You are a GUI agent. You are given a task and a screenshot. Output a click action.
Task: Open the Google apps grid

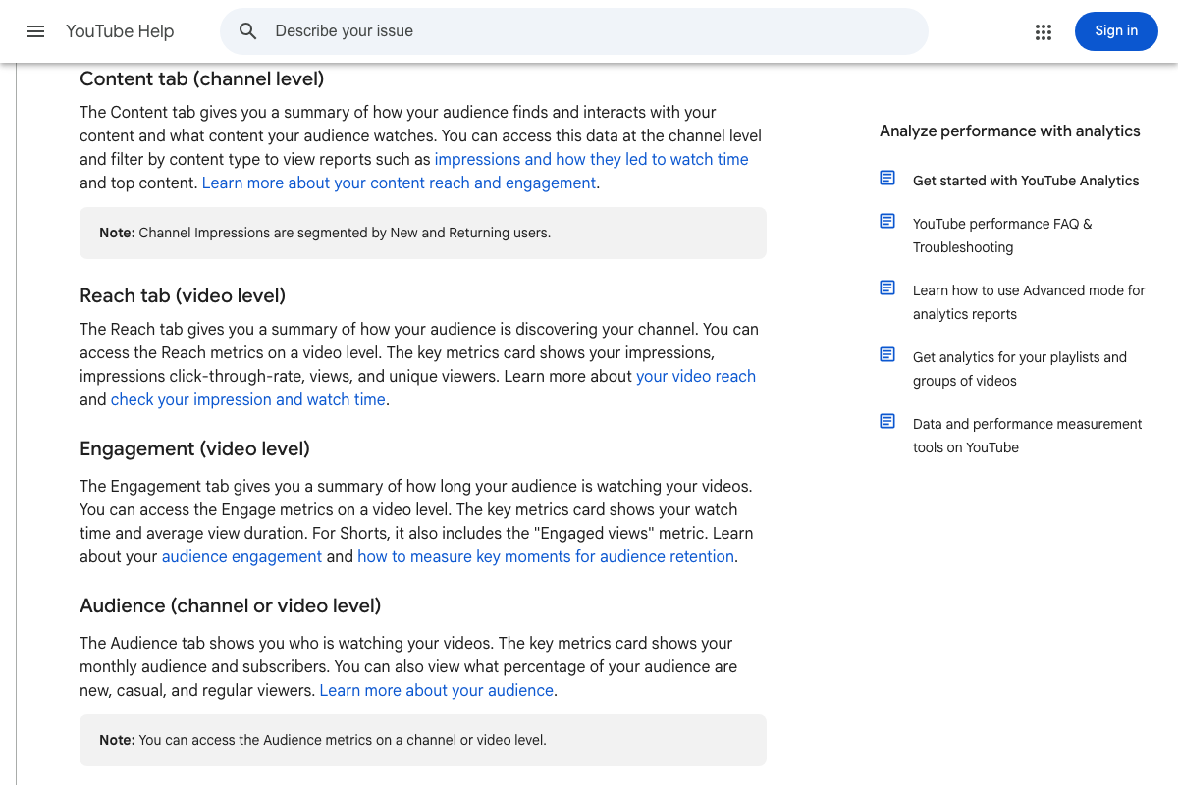tap(1044, 31)
